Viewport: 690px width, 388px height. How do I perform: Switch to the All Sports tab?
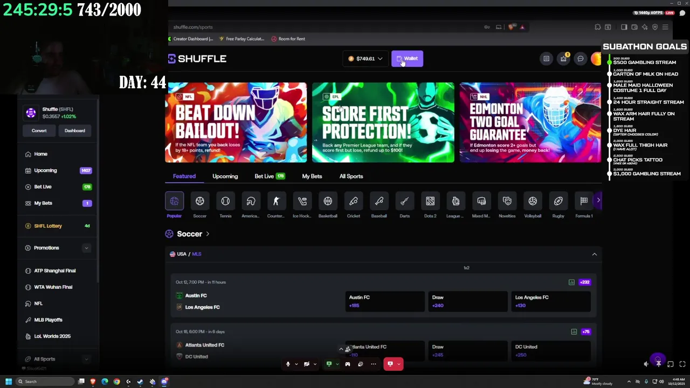pos(351,176)
